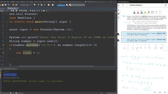The width and height of the screenshot is (168, 94).
Task: Collapse the main method fold on line 3
Action: (x=7, y=22)
